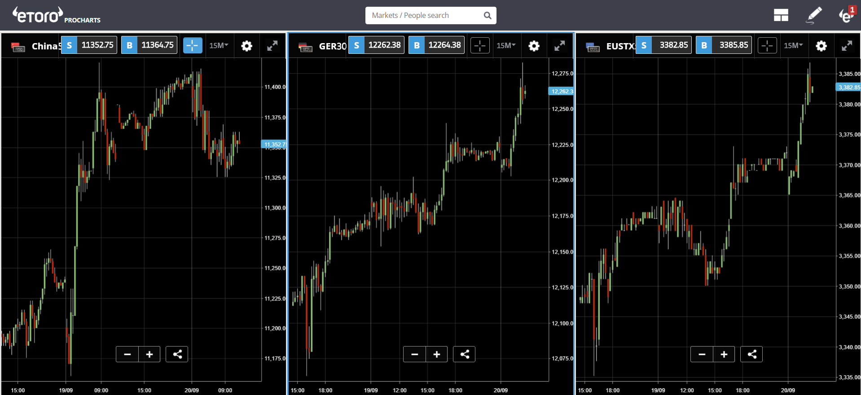Share the EUSTX50 chart

tap(751, 354)
